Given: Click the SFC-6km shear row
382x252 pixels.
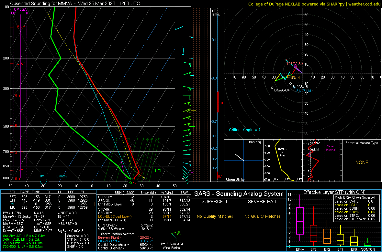Looking at the screenshot, I should point(144,209).
